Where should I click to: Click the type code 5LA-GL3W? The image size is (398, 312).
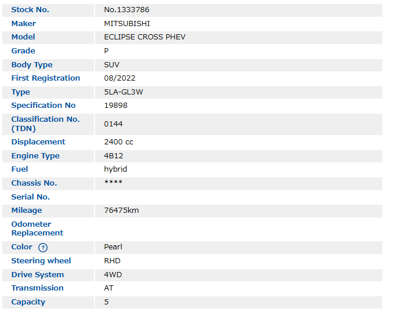[x=124, y=92]
